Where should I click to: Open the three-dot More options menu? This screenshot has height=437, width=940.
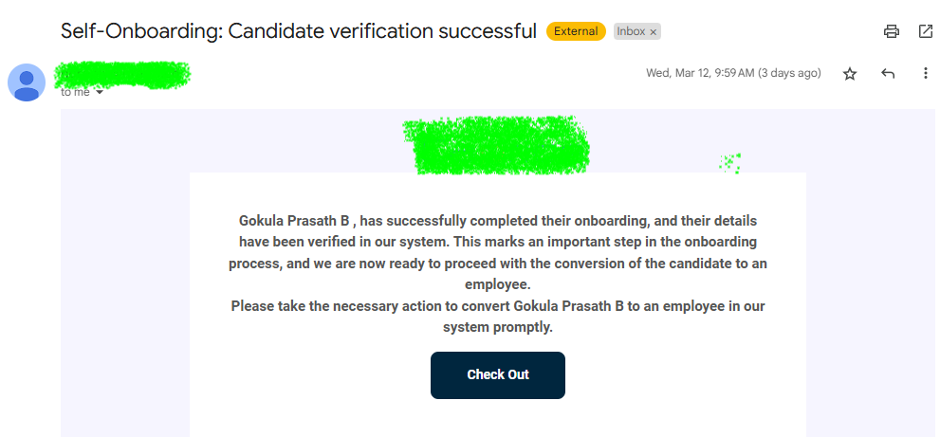click(926, 74)
